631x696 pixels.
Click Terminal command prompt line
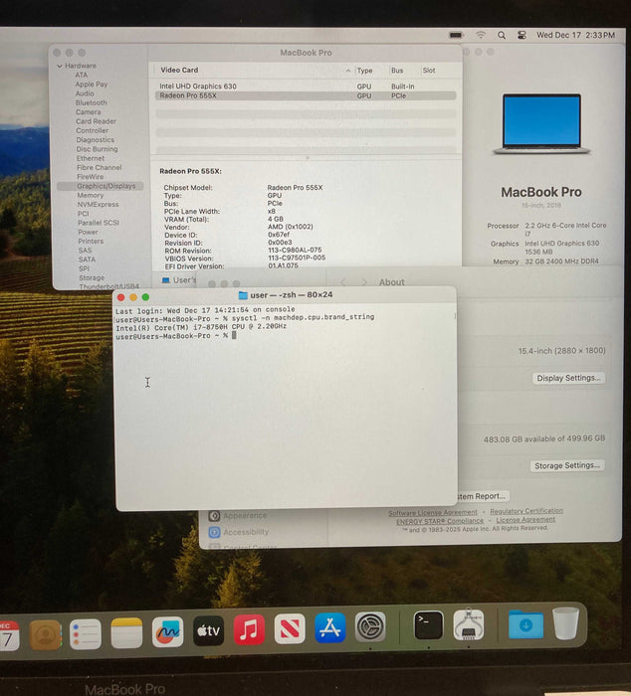click(x=175, y=336)
